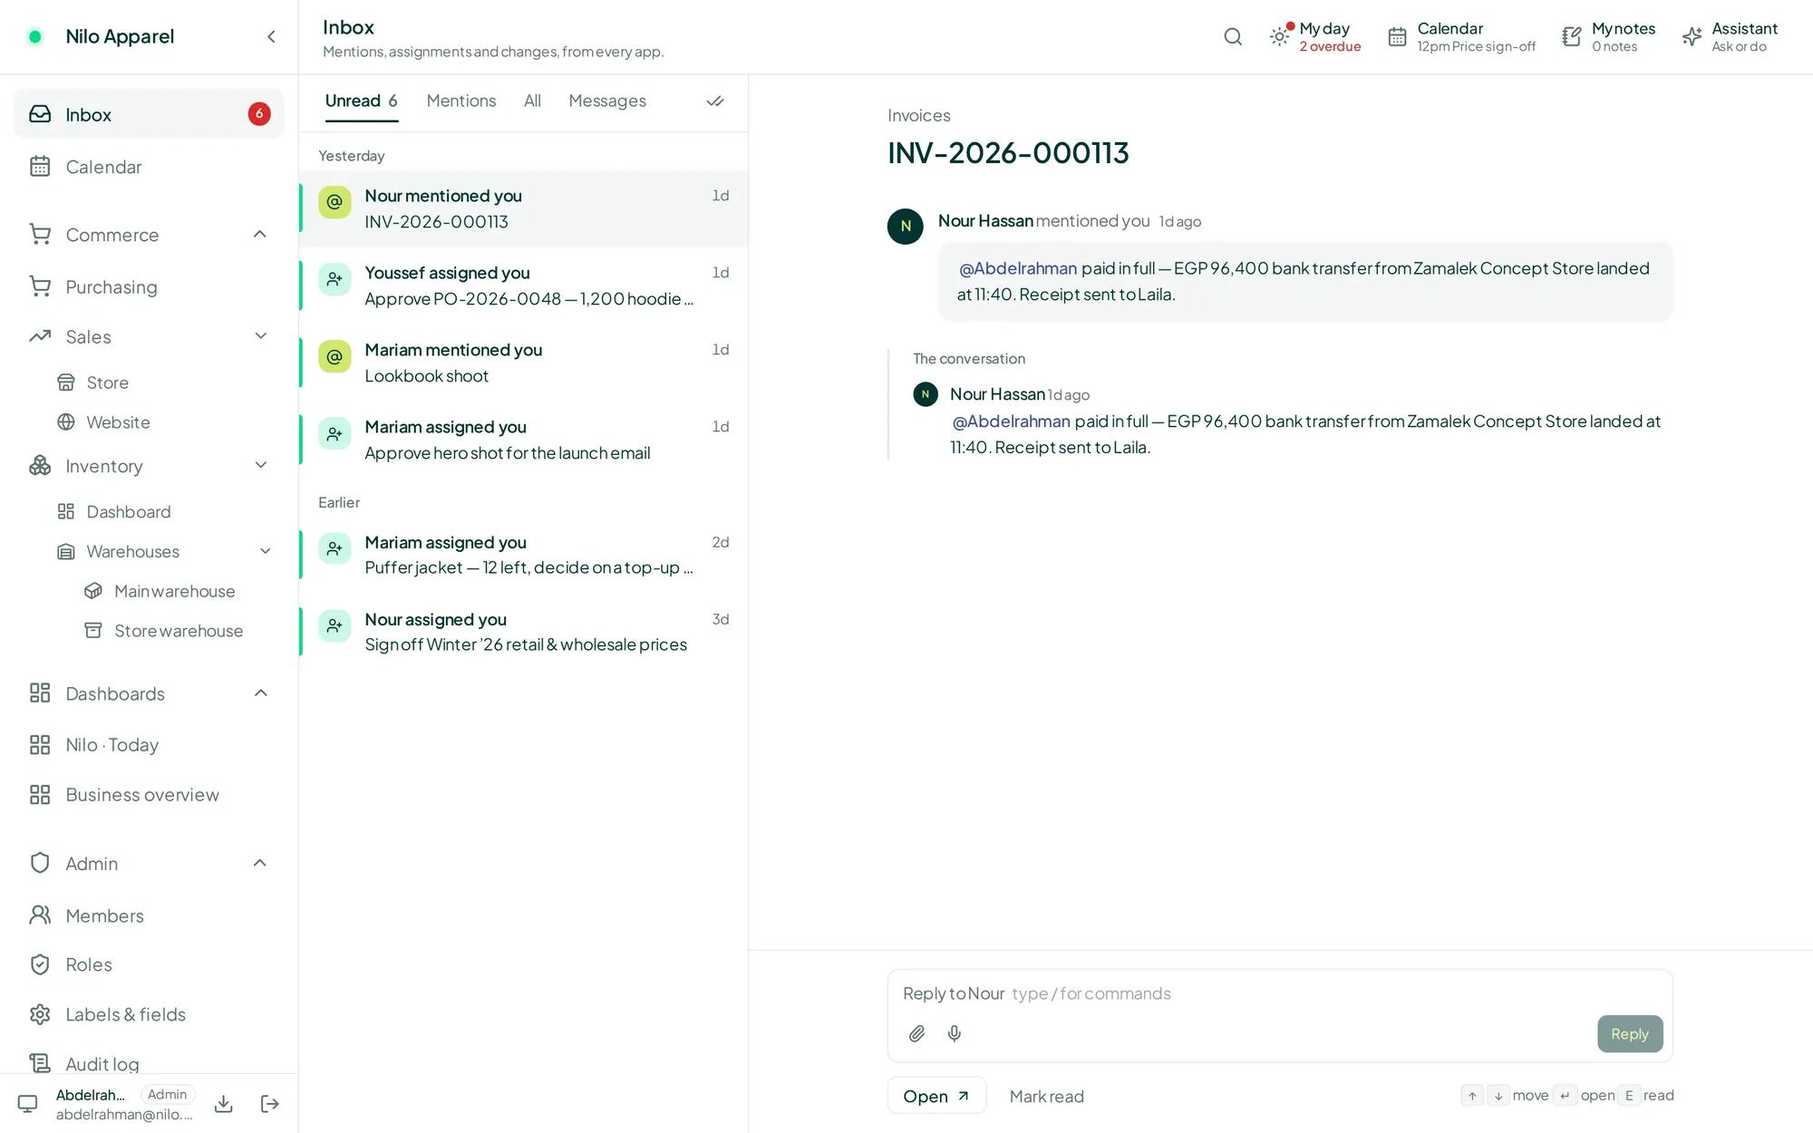
Task: Collapse the Admin section chevron
Action: (x=260, y=863)
